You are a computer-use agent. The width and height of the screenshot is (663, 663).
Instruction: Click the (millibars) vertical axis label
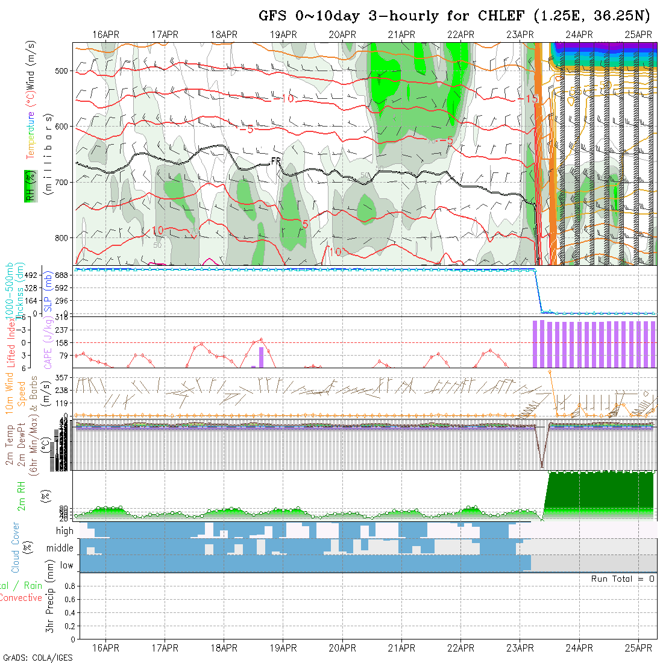(49, 154)
